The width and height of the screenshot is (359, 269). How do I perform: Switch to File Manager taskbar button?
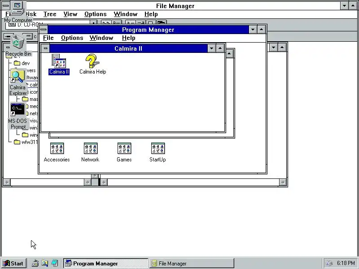point(192,264)
